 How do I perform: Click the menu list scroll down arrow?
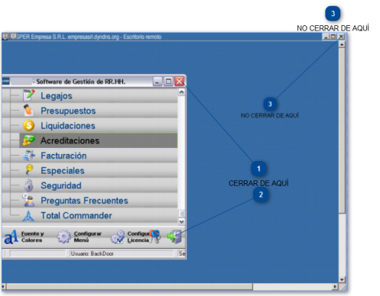point(181,221)
